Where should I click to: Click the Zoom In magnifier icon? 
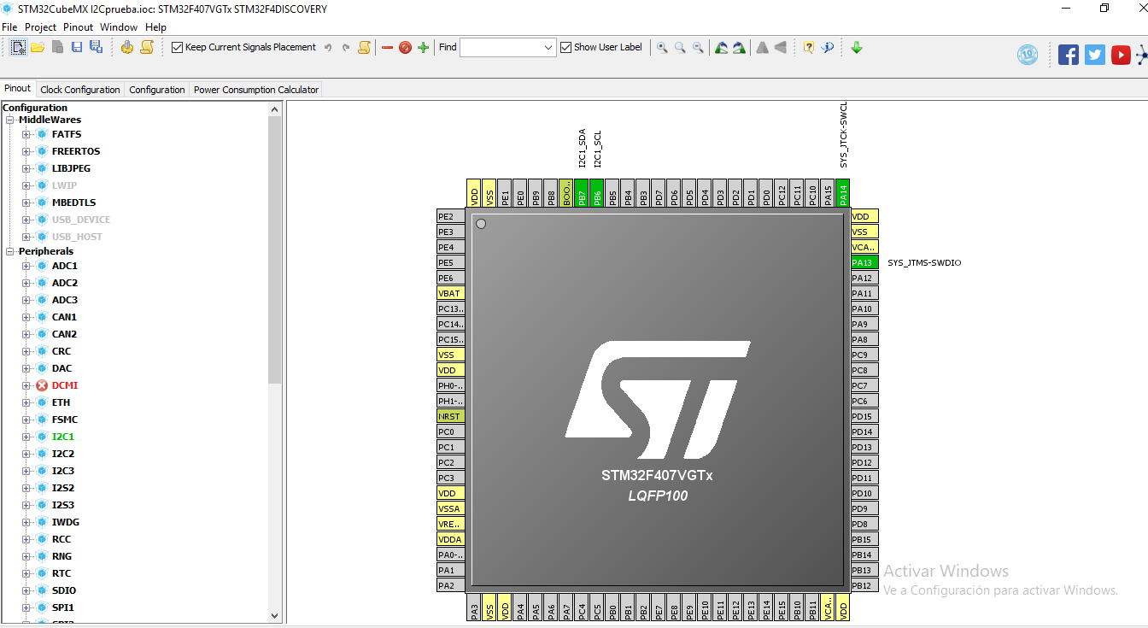click(662, 48)
